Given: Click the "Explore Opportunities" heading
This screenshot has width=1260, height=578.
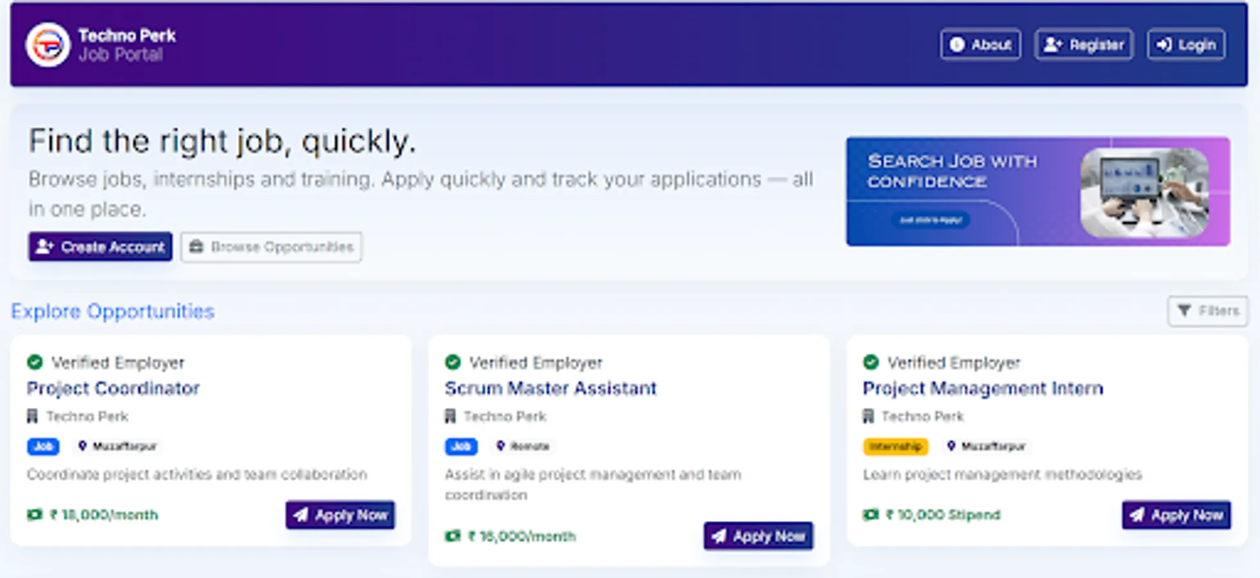Looking at the screenshot, I should coord(112,311).
